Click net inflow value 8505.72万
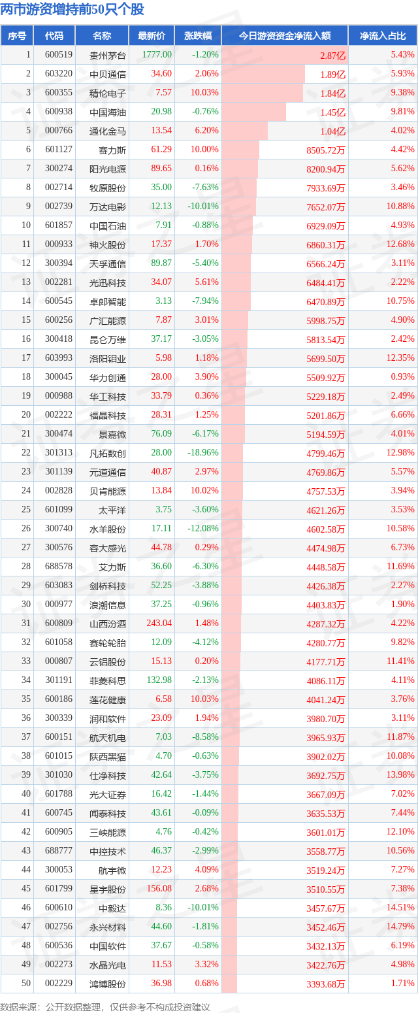 (x=325, y=150)
